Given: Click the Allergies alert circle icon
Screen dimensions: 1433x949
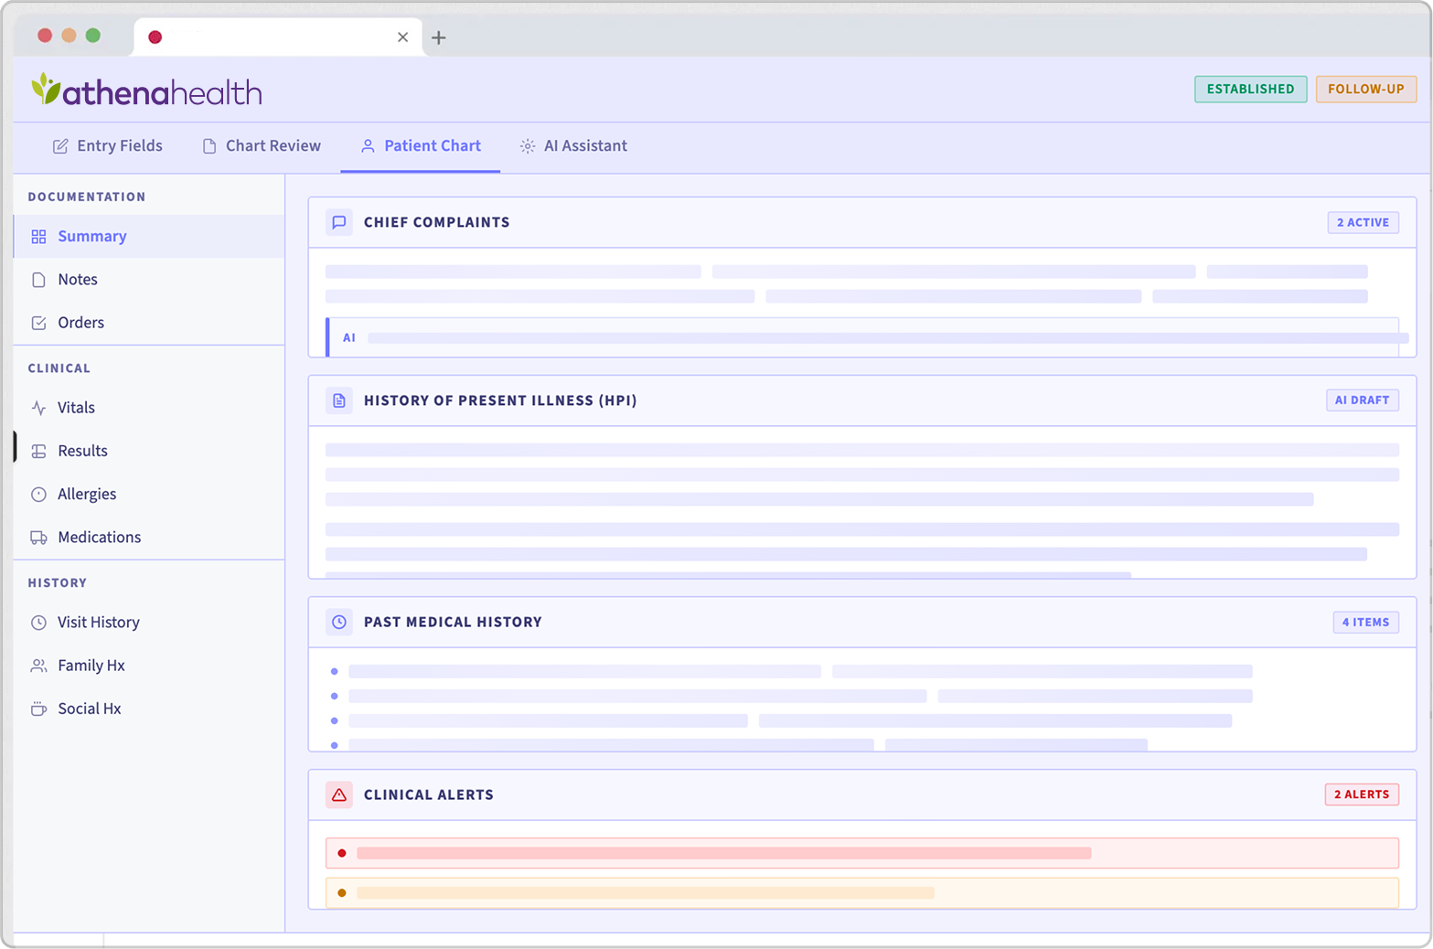Looking at the screenshot, I should pos(38,495).
